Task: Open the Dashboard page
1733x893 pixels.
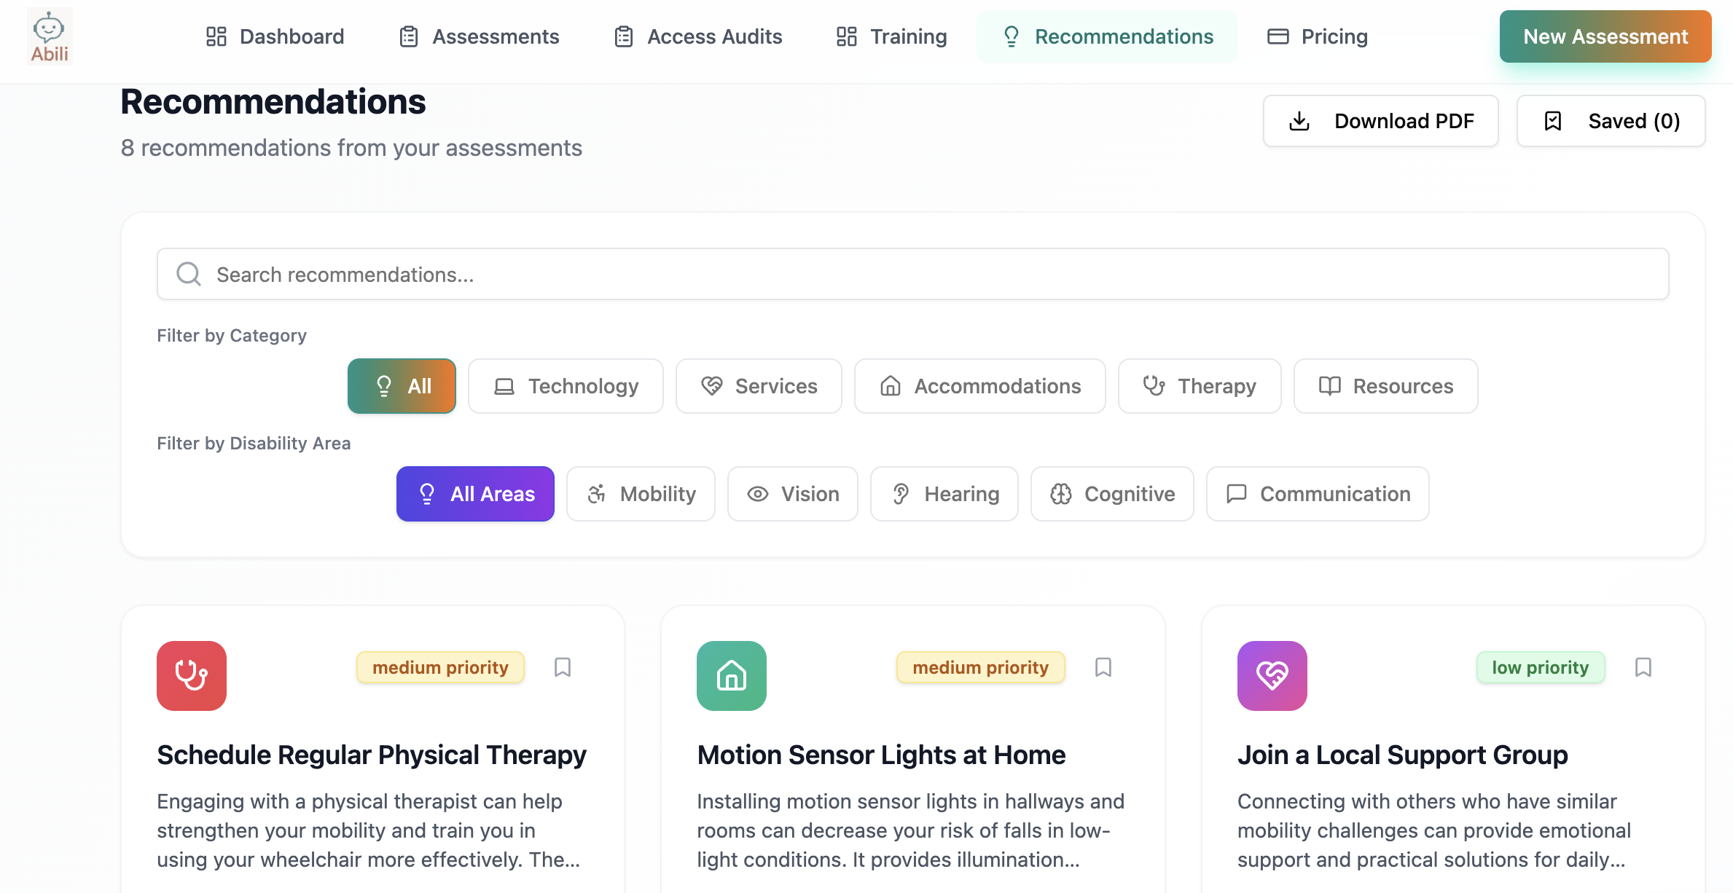Action: tap(275, 36)
